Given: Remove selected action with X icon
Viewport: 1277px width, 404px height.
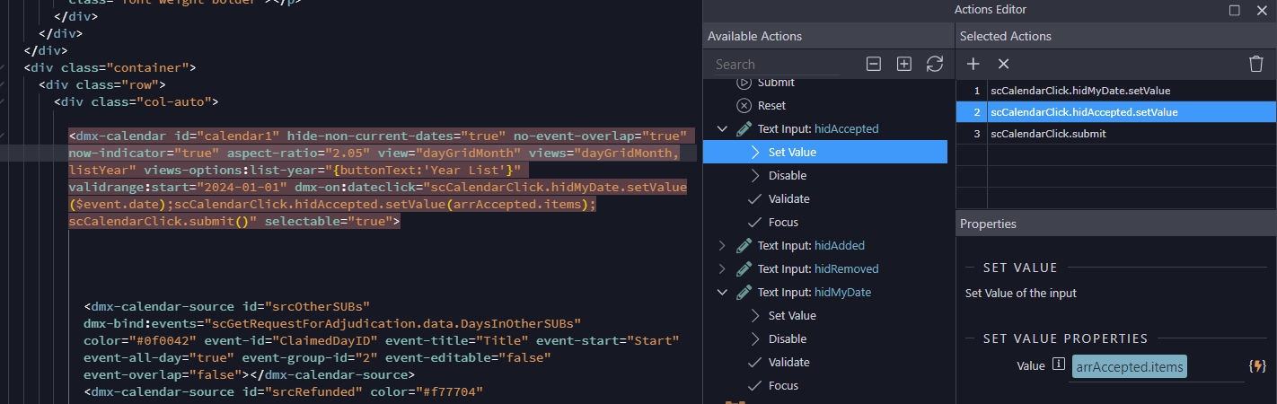Looking at the screenshot, I should [1004, 64].
